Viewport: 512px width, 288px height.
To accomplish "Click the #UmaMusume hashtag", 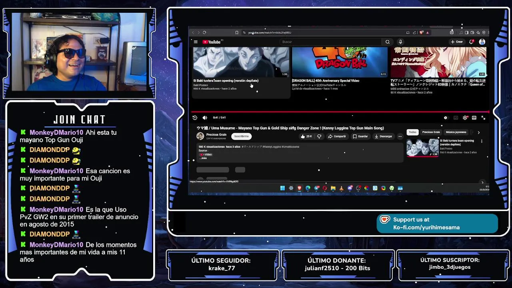I will [290, 147].
